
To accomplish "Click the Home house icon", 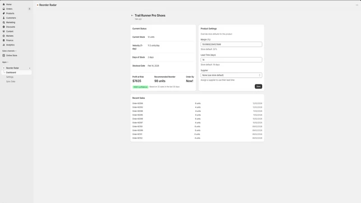I will click(4, 5).
